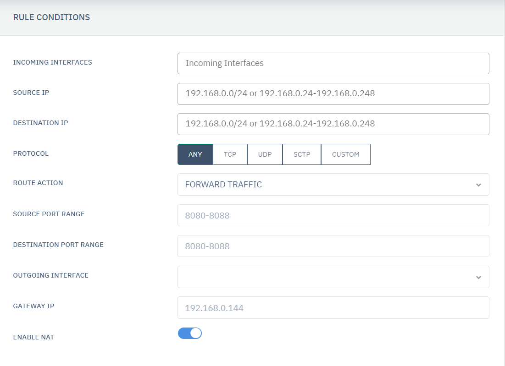Click the Destination Port Range field
This screenshot has width=505, height=366.
(333, 246)
